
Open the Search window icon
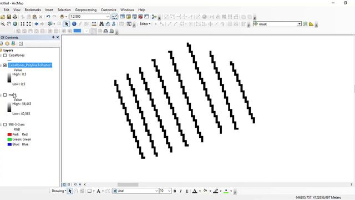pos(134,17)
